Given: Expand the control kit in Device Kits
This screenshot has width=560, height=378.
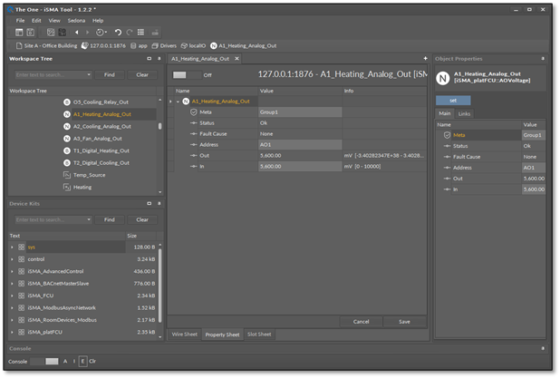Looking at the screenshot, I should [x=12, y=259].
